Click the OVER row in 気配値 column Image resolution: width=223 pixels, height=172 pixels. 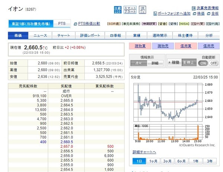66,96
